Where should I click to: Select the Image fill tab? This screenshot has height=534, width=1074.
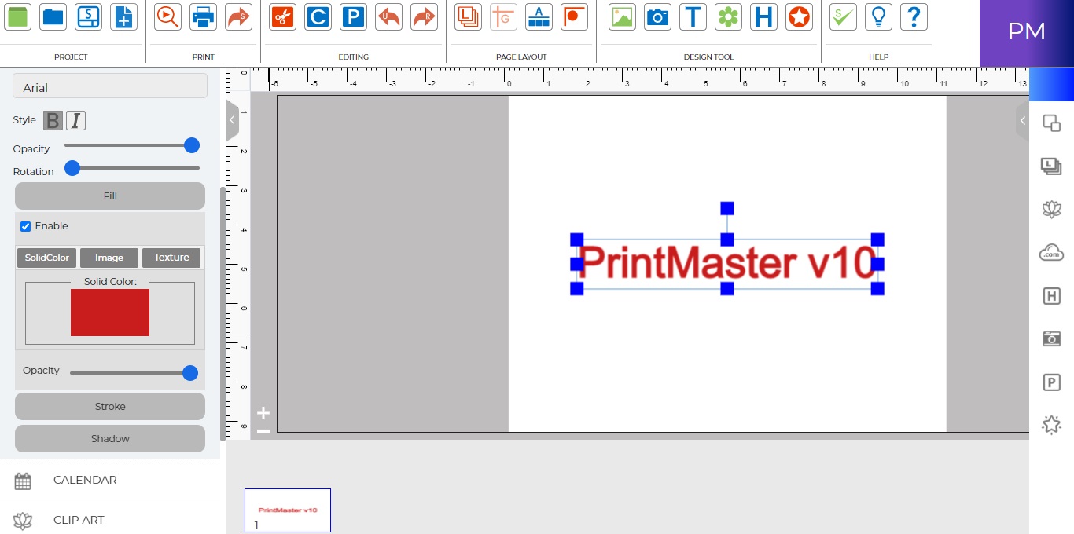tap(109, 258)
